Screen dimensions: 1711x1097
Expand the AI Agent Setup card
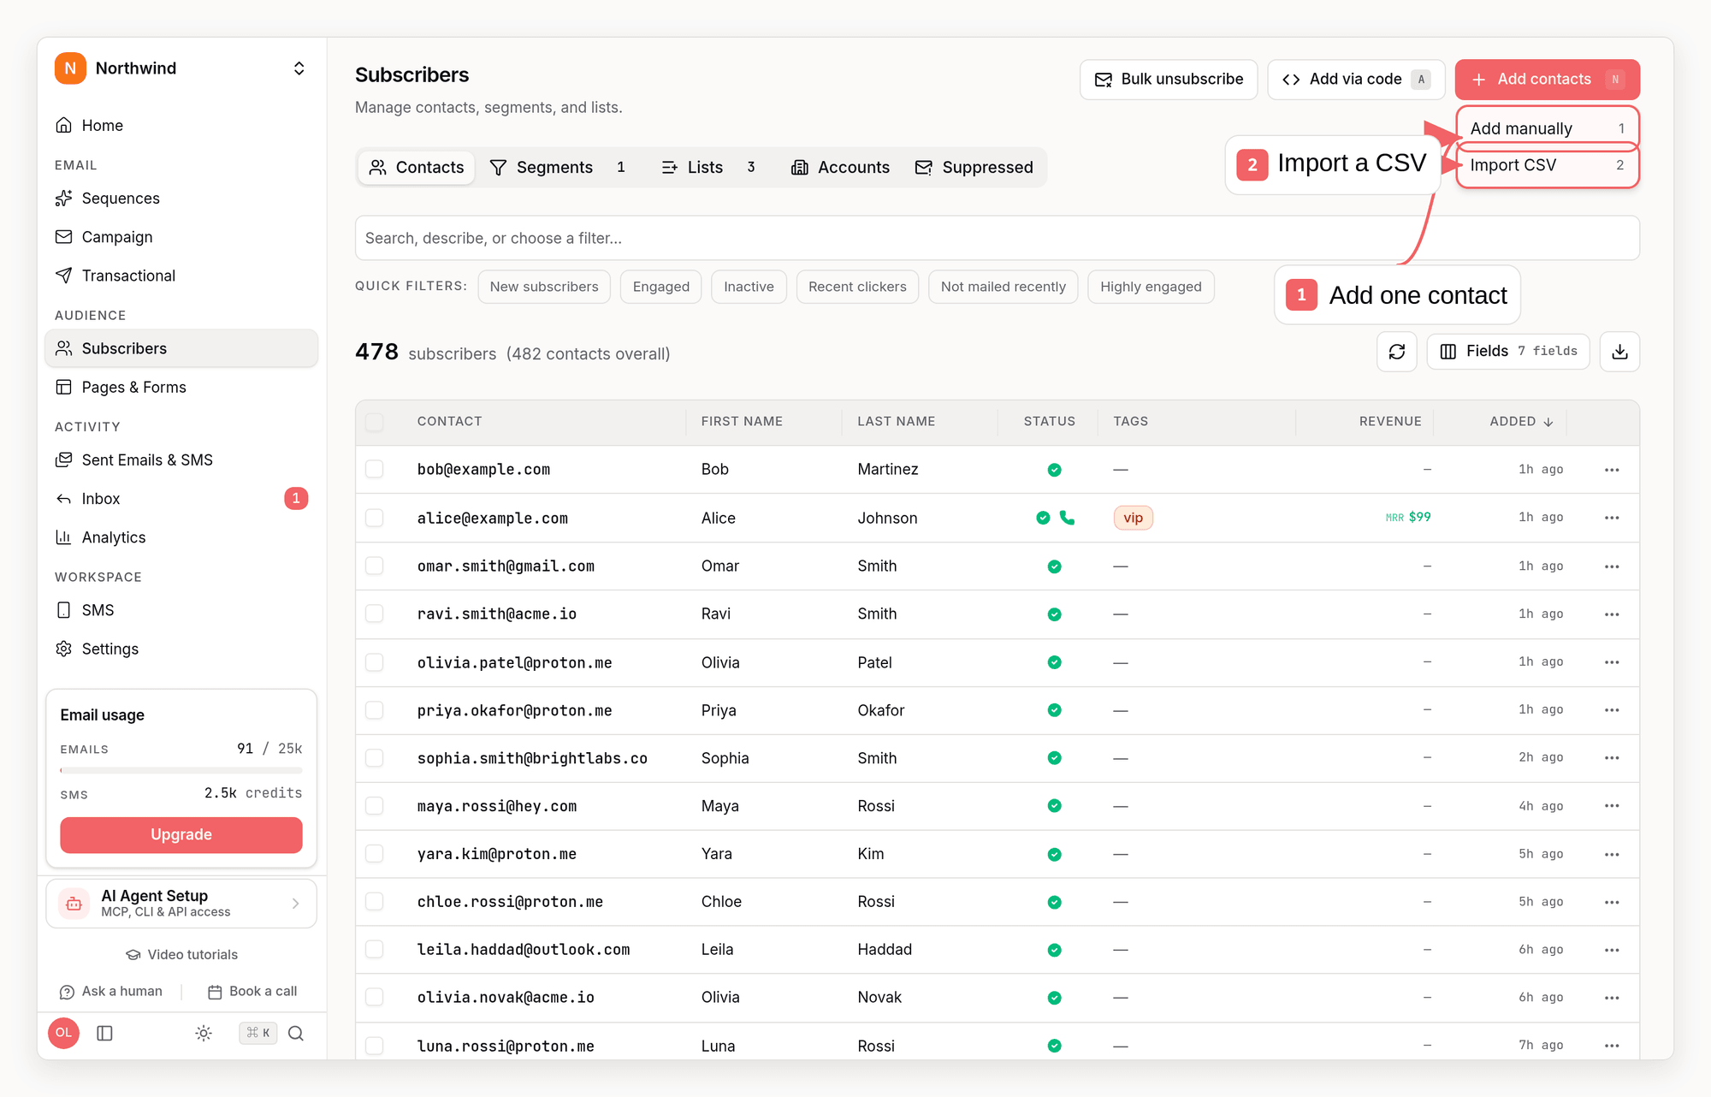(x=181, y=904)
